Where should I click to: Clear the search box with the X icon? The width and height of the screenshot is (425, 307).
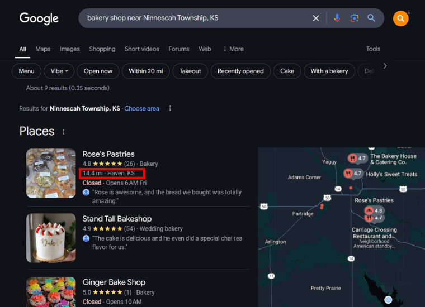click(x=316, y=18)
